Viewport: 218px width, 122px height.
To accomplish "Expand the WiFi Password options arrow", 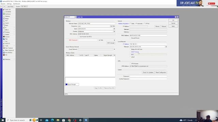I will (114, 40).
